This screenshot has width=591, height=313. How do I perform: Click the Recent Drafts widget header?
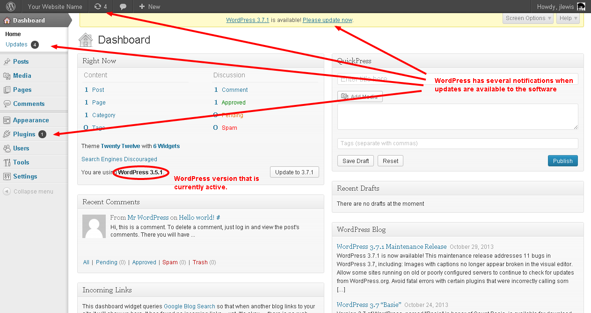click(458, 188)
